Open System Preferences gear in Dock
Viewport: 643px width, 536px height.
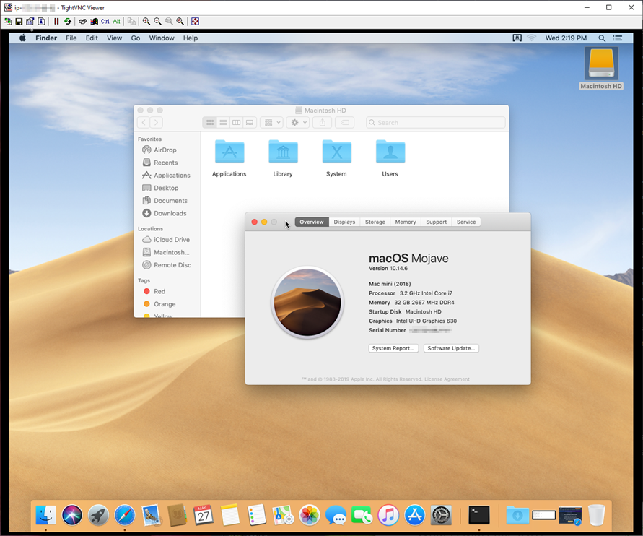click(441, 515)
